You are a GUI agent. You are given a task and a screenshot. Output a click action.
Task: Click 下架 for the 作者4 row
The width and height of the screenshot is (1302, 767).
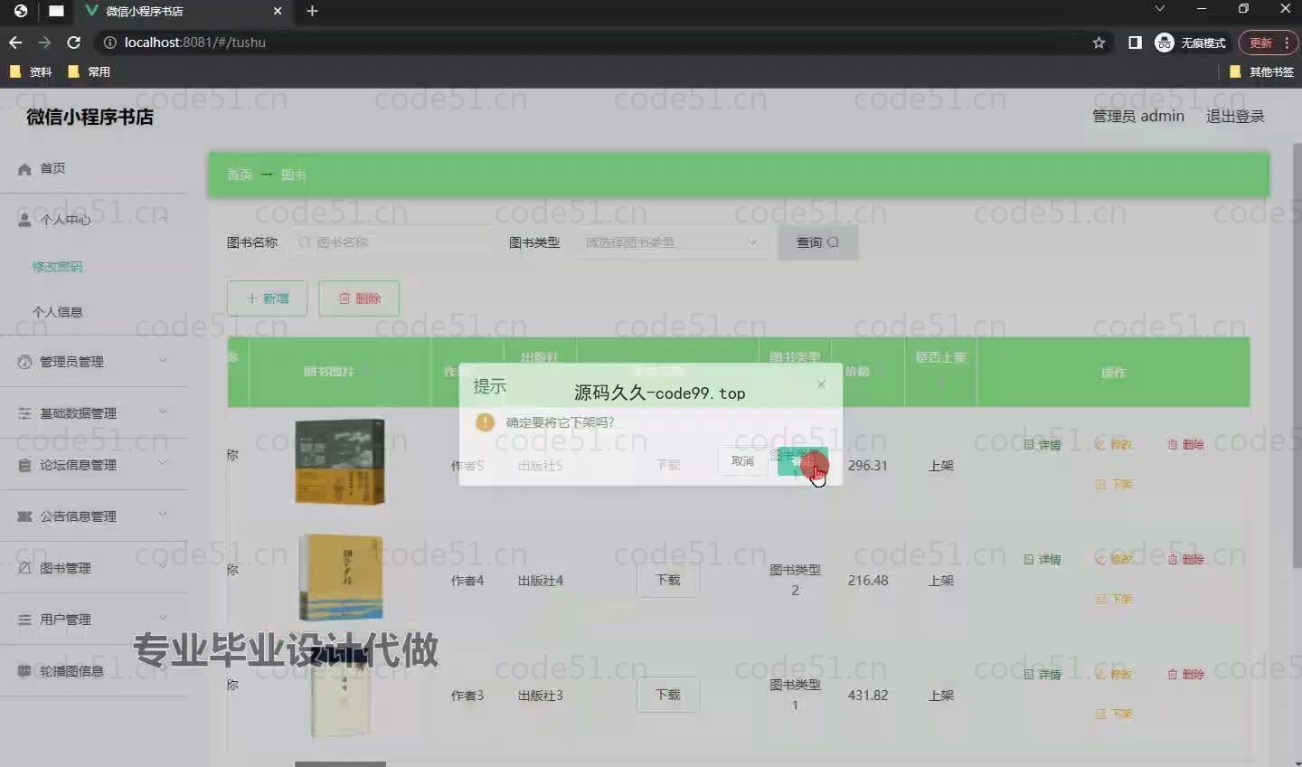(1114, 600)
